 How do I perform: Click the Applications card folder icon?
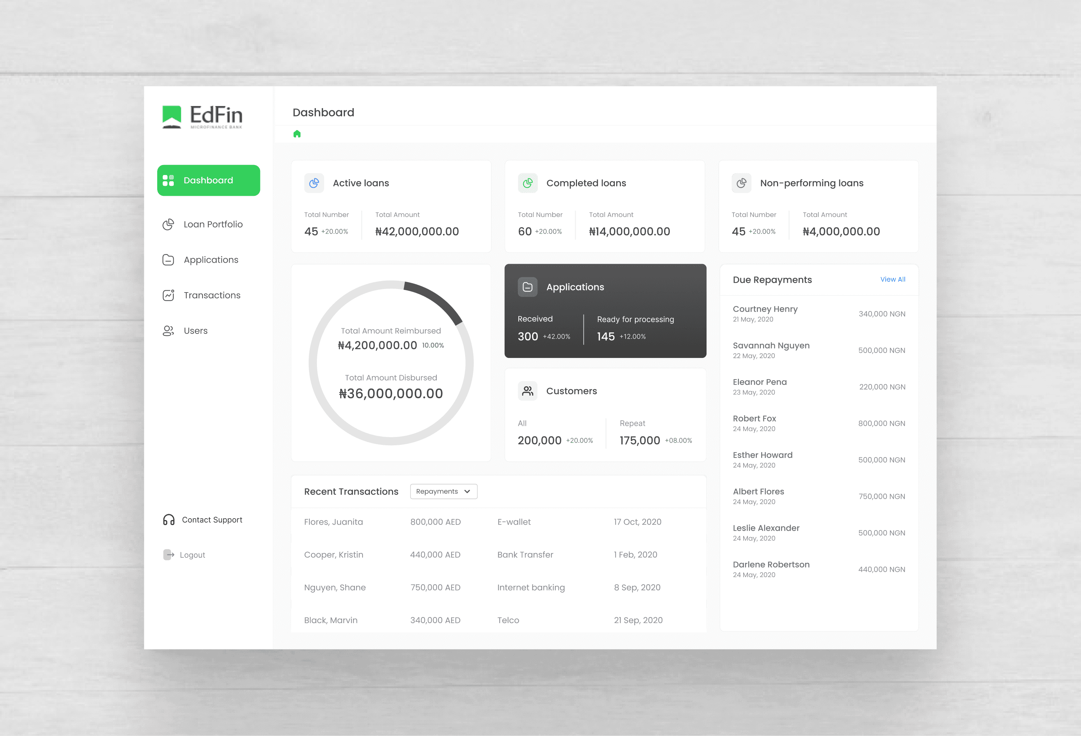click(527, 287)
